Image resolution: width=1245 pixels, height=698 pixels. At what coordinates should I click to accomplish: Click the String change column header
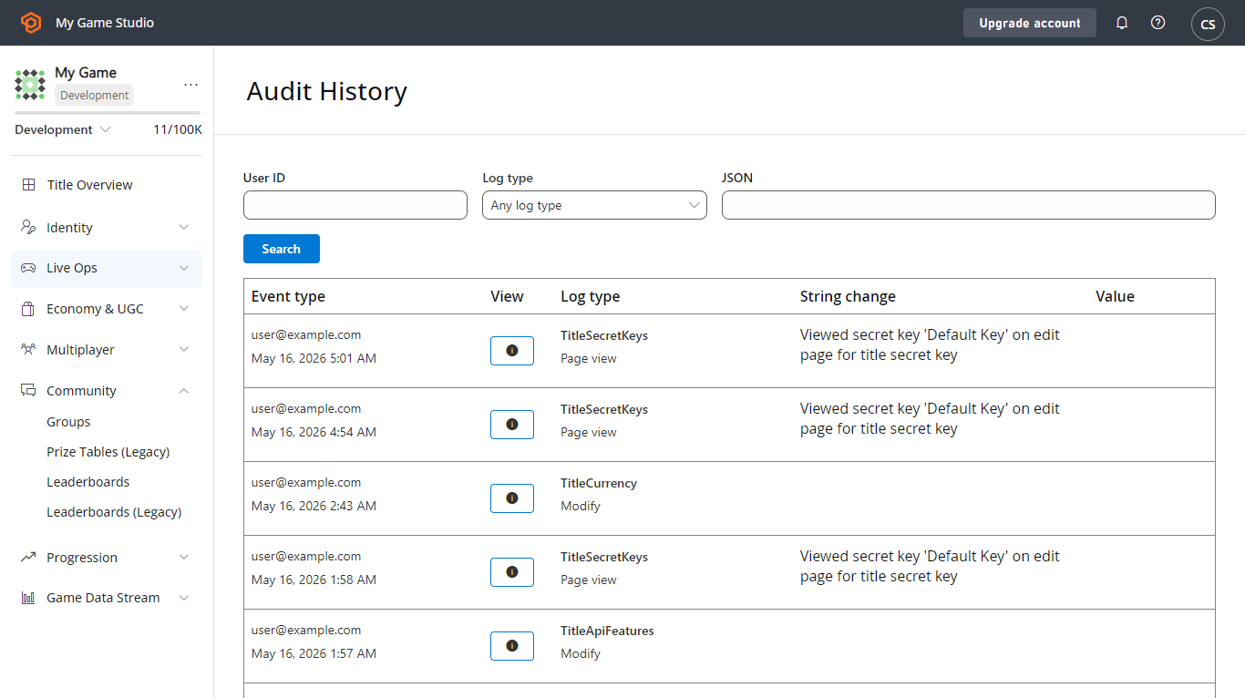pyautogui.click(x=848, y=296)
